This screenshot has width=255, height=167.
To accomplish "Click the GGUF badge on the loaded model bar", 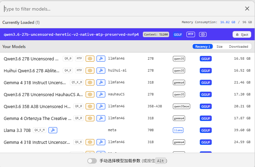I will [178, 34].
